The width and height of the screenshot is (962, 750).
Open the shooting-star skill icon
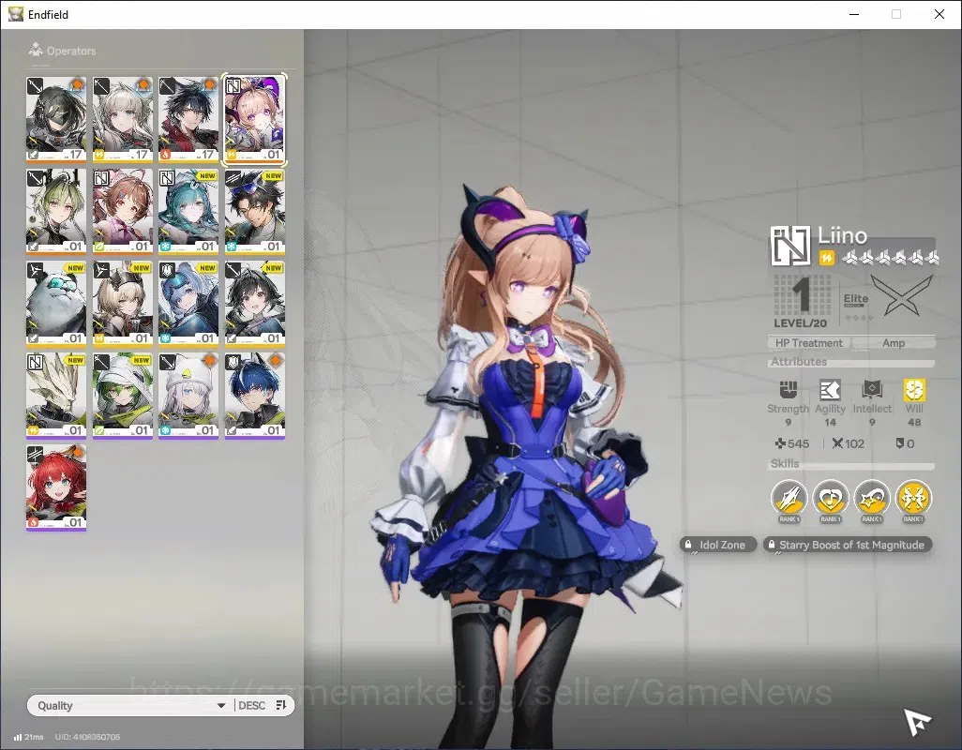[x=872, y=498]
